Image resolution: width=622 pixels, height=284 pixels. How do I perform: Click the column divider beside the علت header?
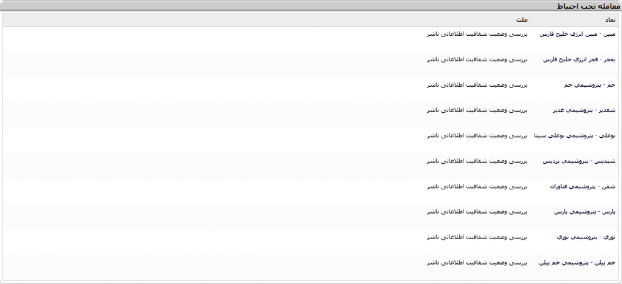[x=530, y=20]
